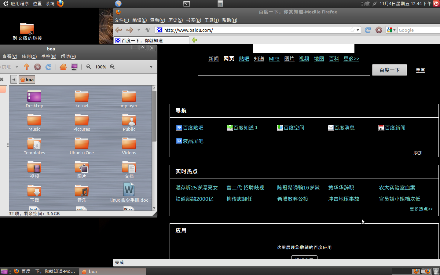Switch to the Firefox window in taskbar
This screenshot has height=275, width=440.
pyautogui.click(x=45, y=271)
